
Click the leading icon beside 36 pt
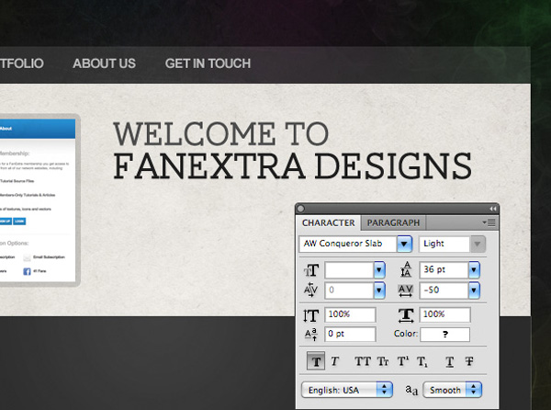pyautogui.click(x=406, y=269)
